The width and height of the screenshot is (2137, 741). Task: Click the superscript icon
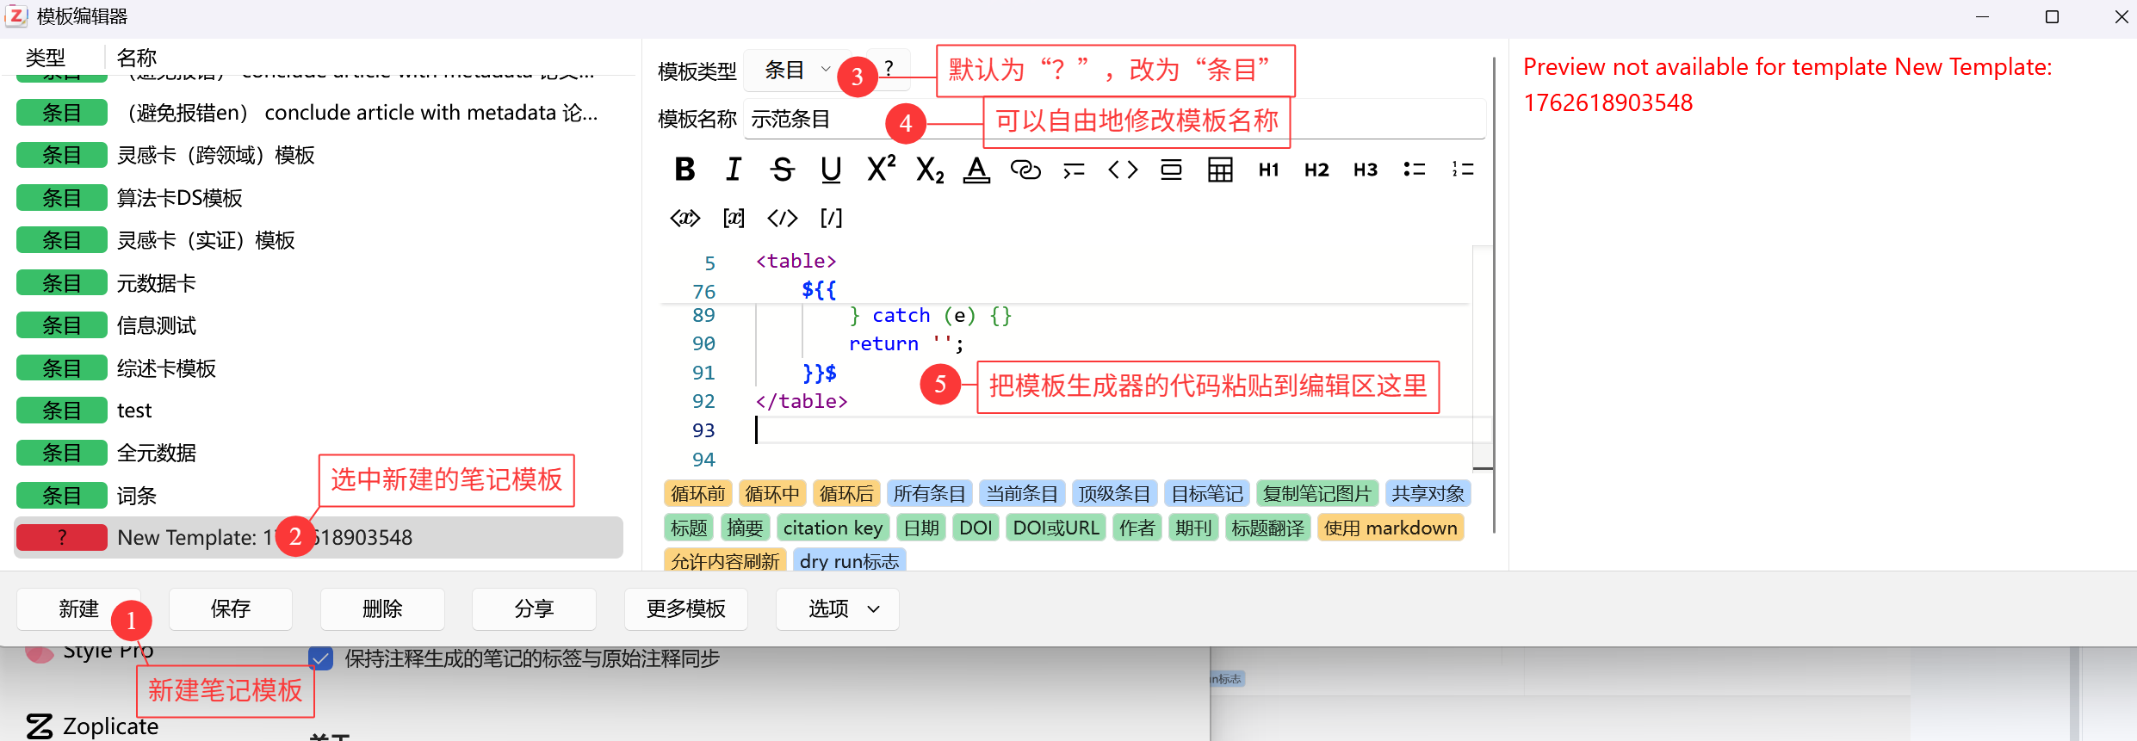880,168
